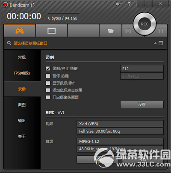Enable 暂停 热键 checkbox
The height and width of the screenshot is (173, 171).
point(48,76)
